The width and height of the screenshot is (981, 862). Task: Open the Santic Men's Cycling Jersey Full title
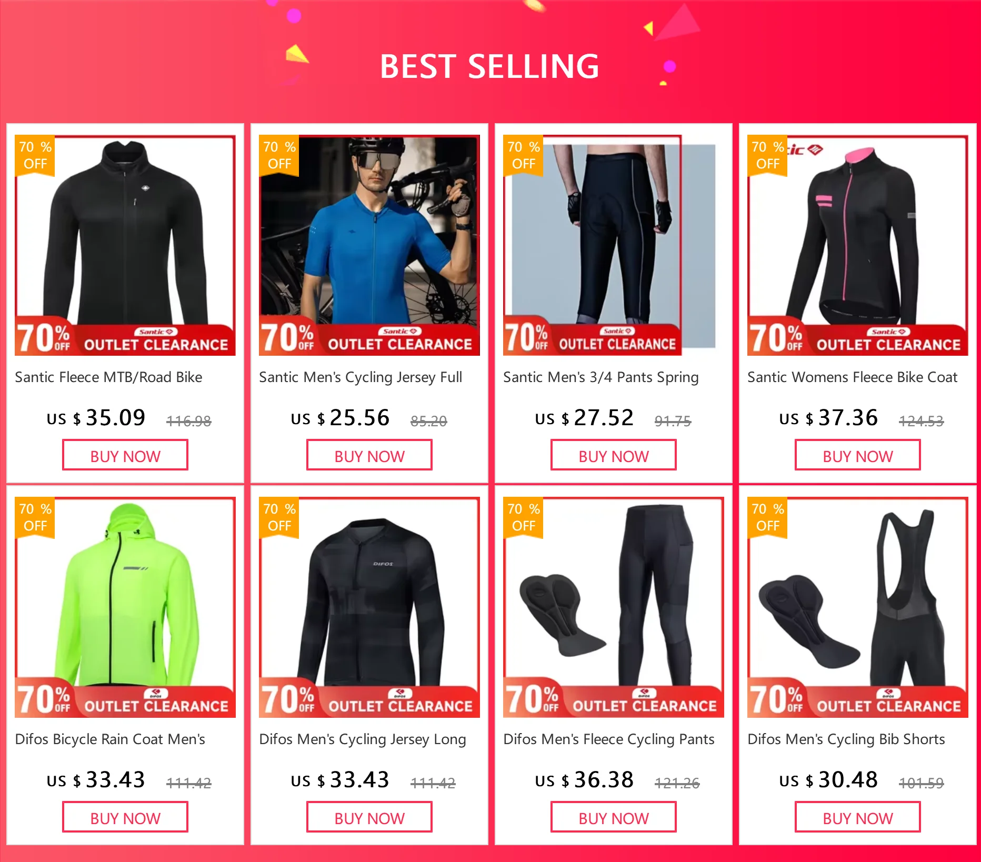coord(361,377)
